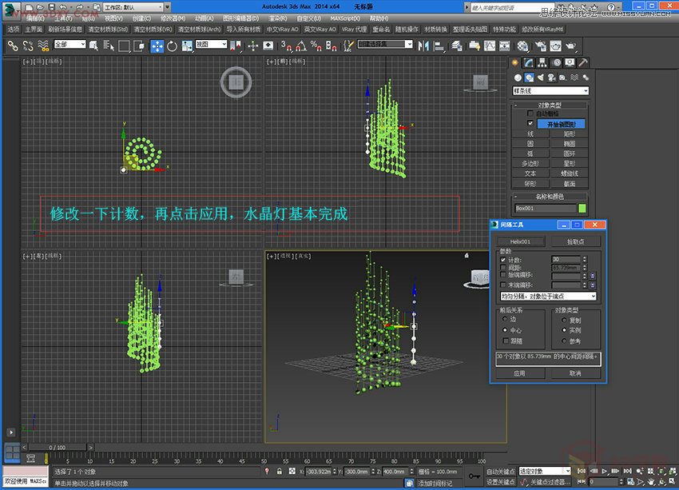Toggle the Window/Crossing selection icon
This screenshot has height=490, width=679.
(x=139, y=46)
